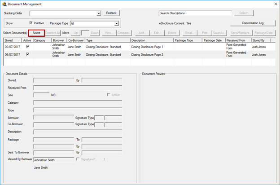Focus the Search Descriptions field
Screen dimensions: 280x185
point(195,13)
